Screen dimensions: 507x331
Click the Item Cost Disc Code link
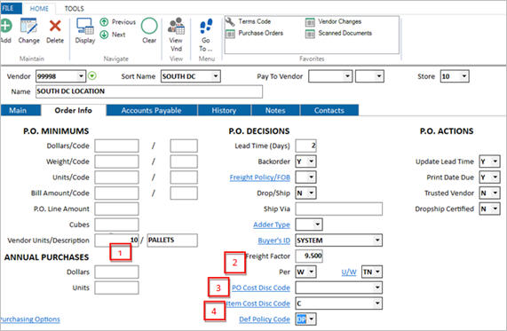[258, 303]
